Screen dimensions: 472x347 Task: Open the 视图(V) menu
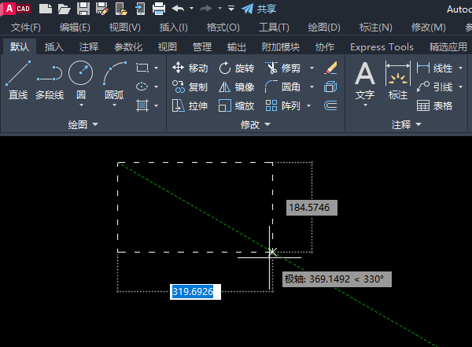pos(124,28)
